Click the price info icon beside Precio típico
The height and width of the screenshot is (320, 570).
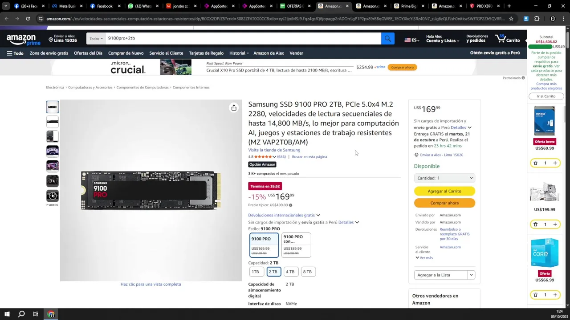tap(290, 205)
